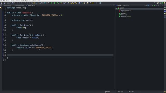Open the New wizard dropdown arrow
The width and height of the screenshot is (166, 93).
coord(3,3)
